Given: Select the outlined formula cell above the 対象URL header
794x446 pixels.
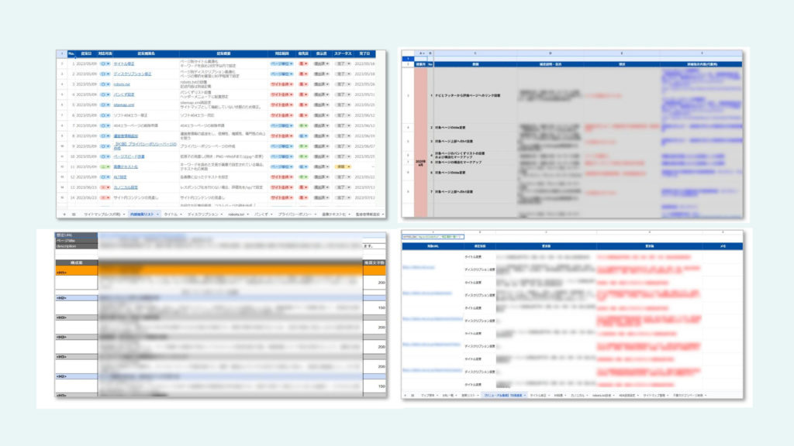Looking at the screenshot, I should [x=433, y=235].
